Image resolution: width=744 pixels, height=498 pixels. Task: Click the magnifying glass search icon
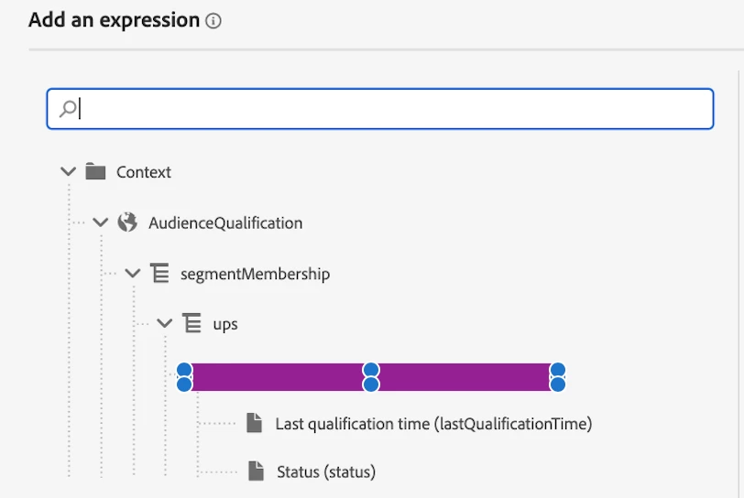[x=67, y=109]
